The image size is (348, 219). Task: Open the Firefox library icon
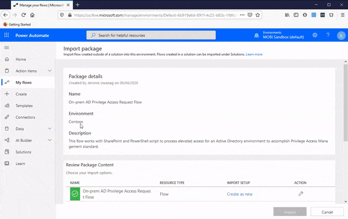(287, 15)
